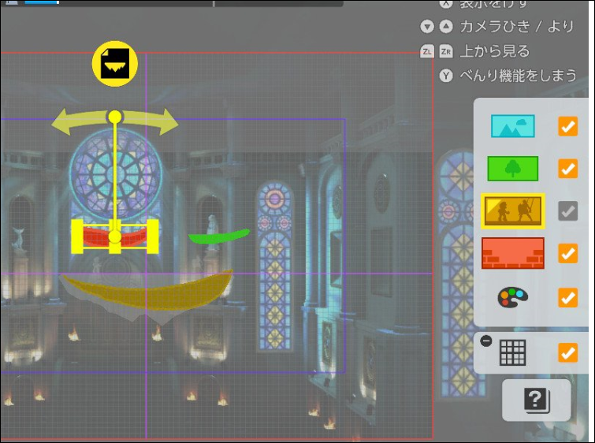This screenshot has width=595, height=443.
Task: Click '上から見る' label
Action: point(494,51)
